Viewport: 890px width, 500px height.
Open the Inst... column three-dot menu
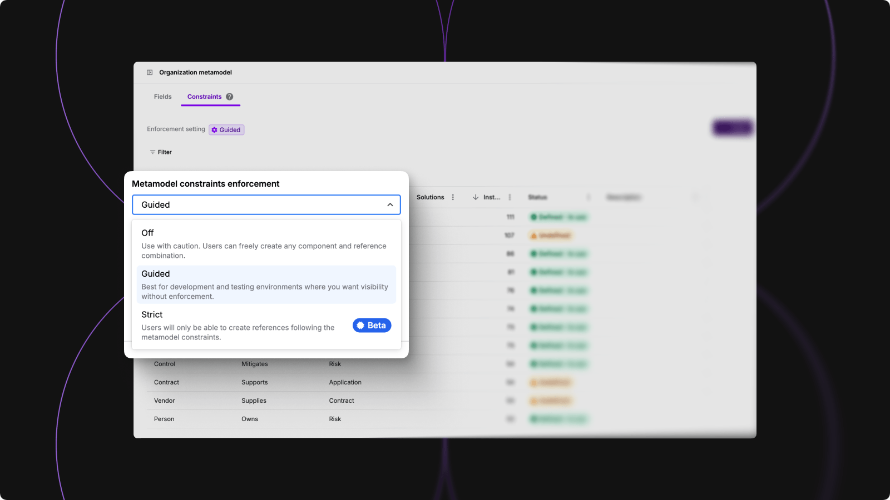(510, 197)
